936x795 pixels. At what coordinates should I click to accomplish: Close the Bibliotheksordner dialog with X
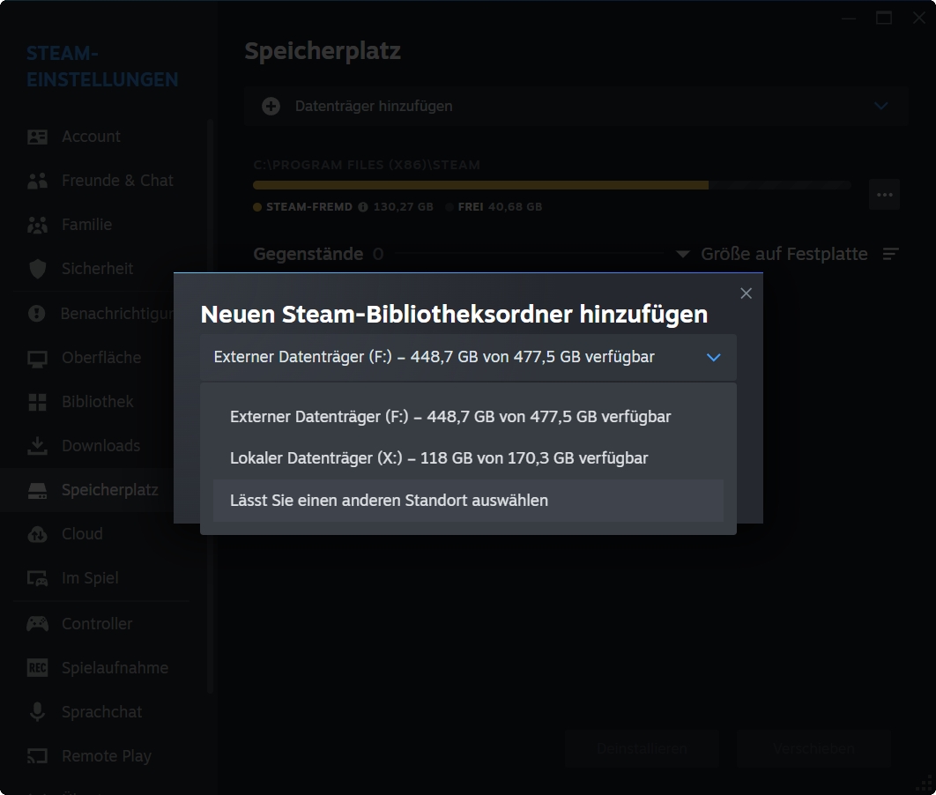(x=747, y=293)
